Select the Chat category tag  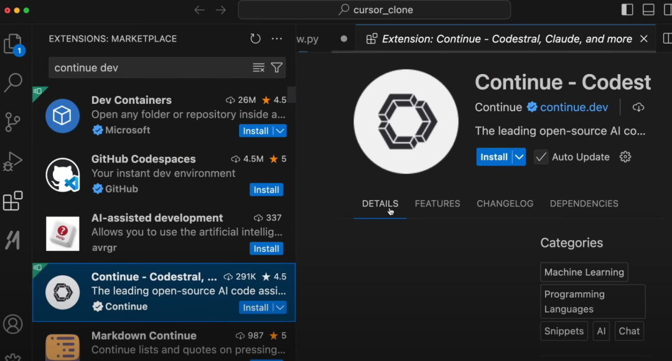click(628, 331)
